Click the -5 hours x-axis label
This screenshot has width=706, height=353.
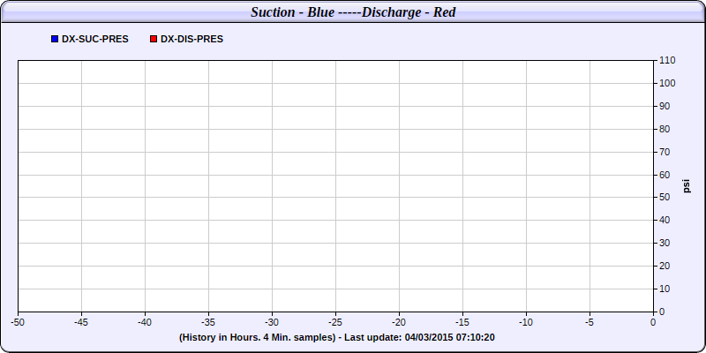click(590, 322)
